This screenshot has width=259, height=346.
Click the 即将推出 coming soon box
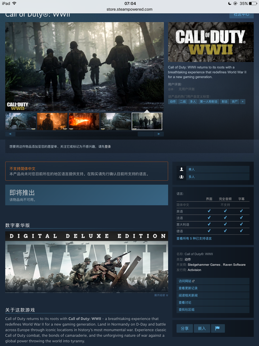click(87, 195)
